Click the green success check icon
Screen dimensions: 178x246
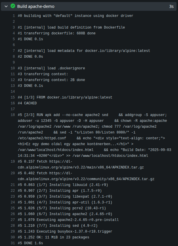click(x=13, y=6)
